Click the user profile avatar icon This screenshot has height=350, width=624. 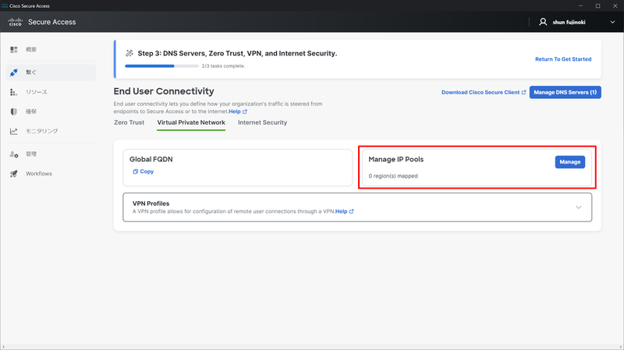pos(543,22)
